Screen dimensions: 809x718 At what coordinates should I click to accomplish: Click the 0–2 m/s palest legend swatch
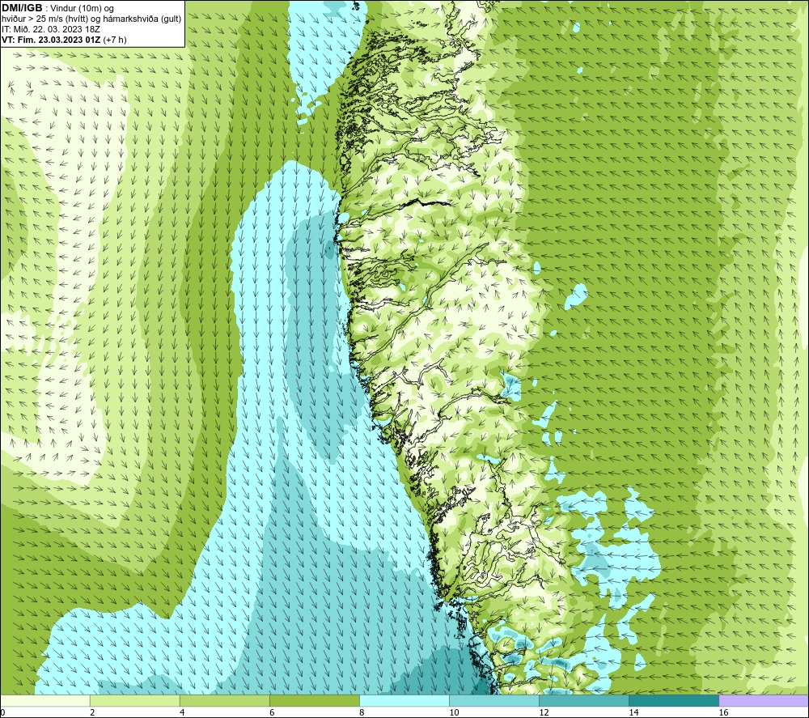point(44,701)
